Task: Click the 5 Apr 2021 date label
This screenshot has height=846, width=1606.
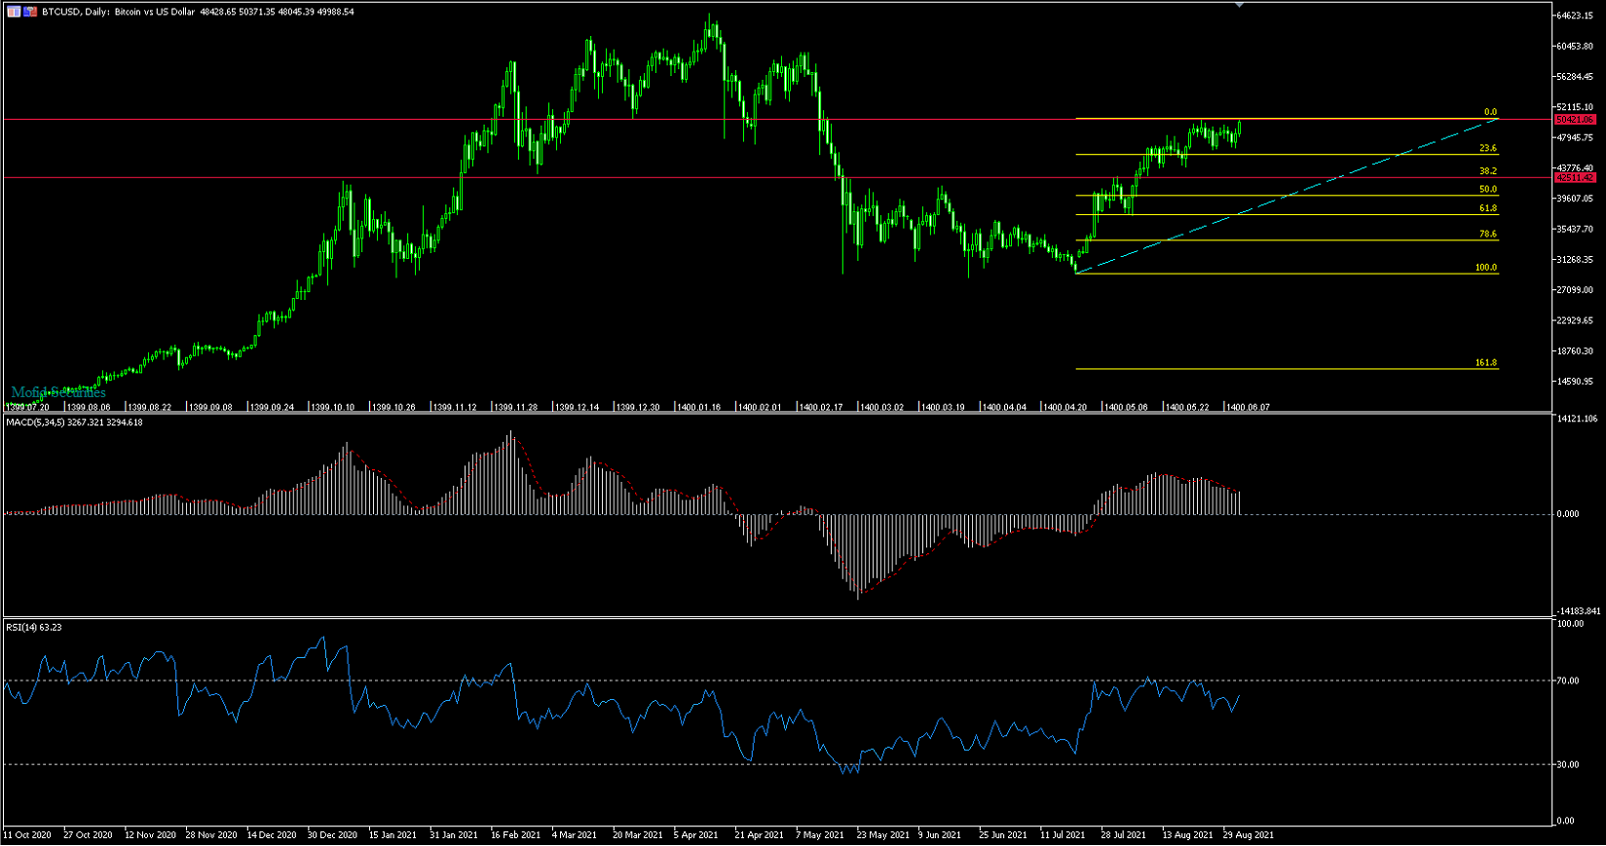Action: tap(695, 834)
